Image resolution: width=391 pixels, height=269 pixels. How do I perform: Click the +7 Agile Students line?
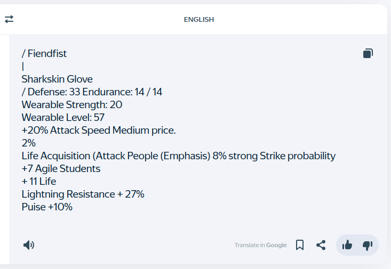click(x=61, y=169)
